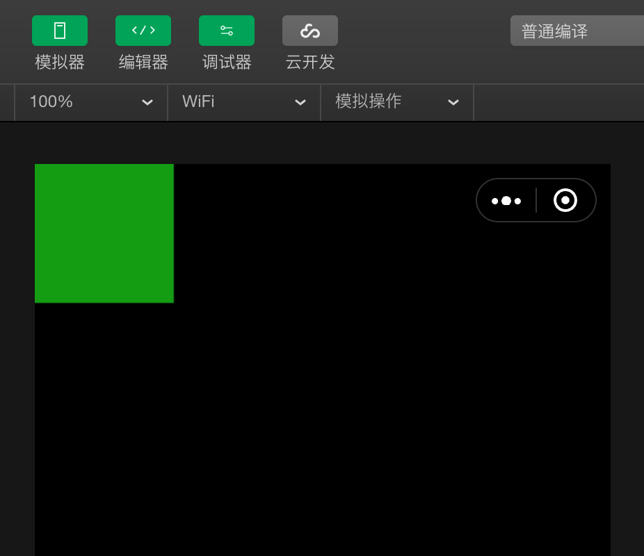Expand the WiFi network condition dropdown
This screenshot has width=644, height=556.
click(243, 102)
